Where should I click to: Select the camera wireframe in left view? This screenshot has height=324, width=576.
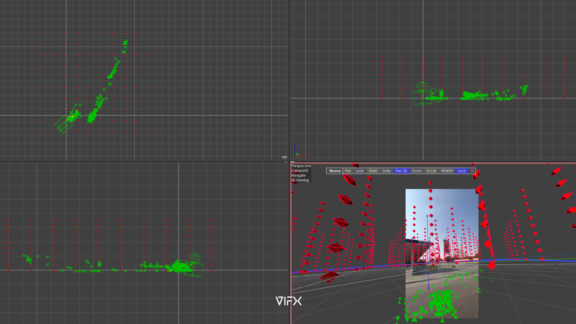coord(193,265)
